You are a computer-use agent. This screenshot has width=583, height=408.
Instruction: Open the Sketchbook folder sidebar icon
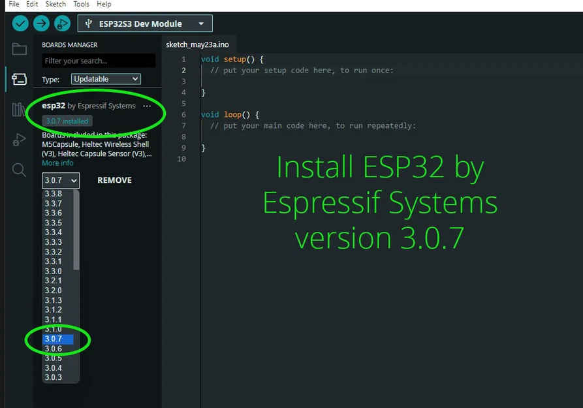tap(19, 49)
